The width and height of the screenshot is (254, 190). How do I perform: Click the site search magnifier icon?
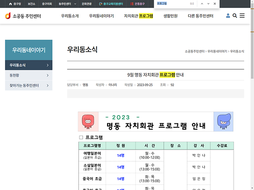pos(235,15)
